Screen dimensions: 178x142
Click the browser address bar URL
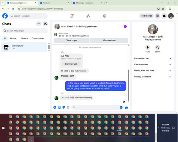point(42,9)
